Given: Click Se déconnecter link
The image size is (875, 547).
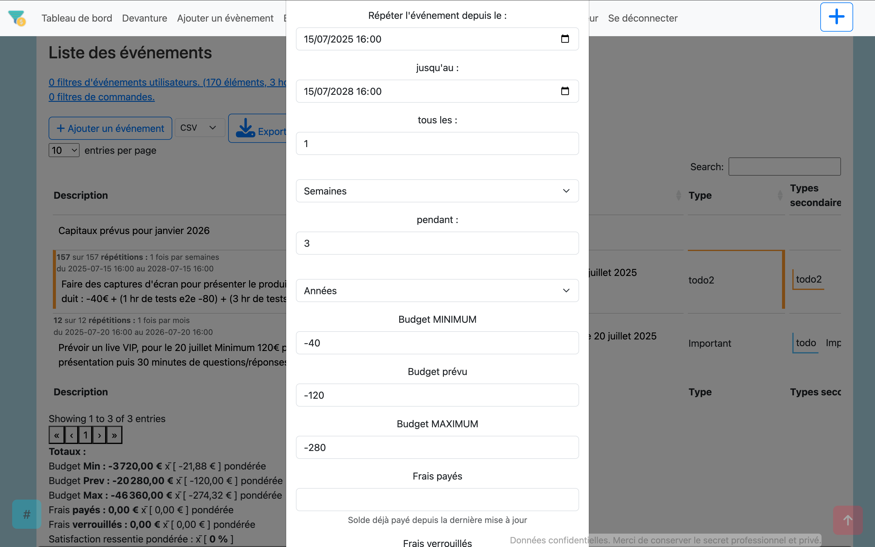Looking at the screenshot, I should (x=643, y=18).
